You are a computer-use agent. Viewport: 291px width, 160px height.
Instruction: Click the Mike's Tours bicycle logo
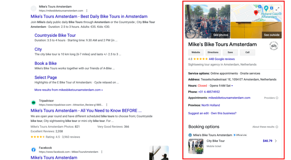274,46
